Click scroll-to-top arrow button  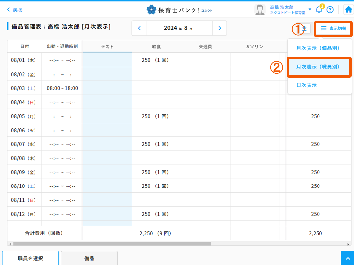pos(347,258)
